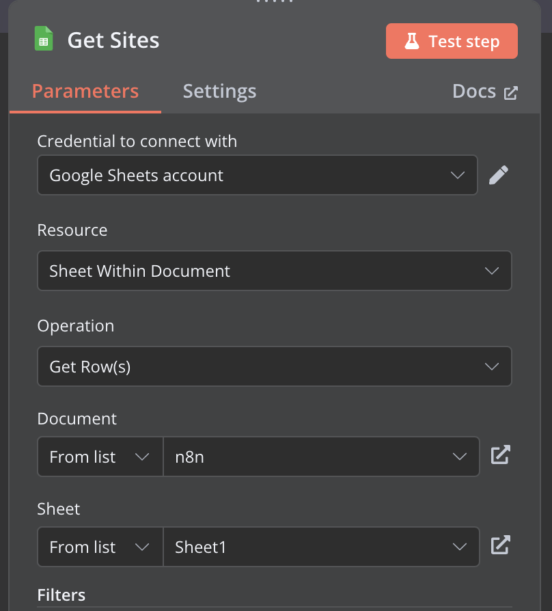The height and width of the screenshot is (611, 552).
Task: Click the flask icon on Test step
Action: pos(412,41)
